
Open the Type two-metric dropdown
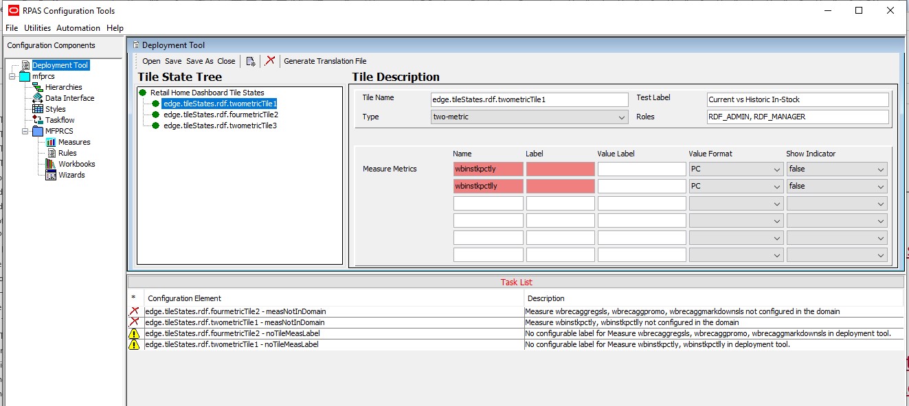pos(529,117)
